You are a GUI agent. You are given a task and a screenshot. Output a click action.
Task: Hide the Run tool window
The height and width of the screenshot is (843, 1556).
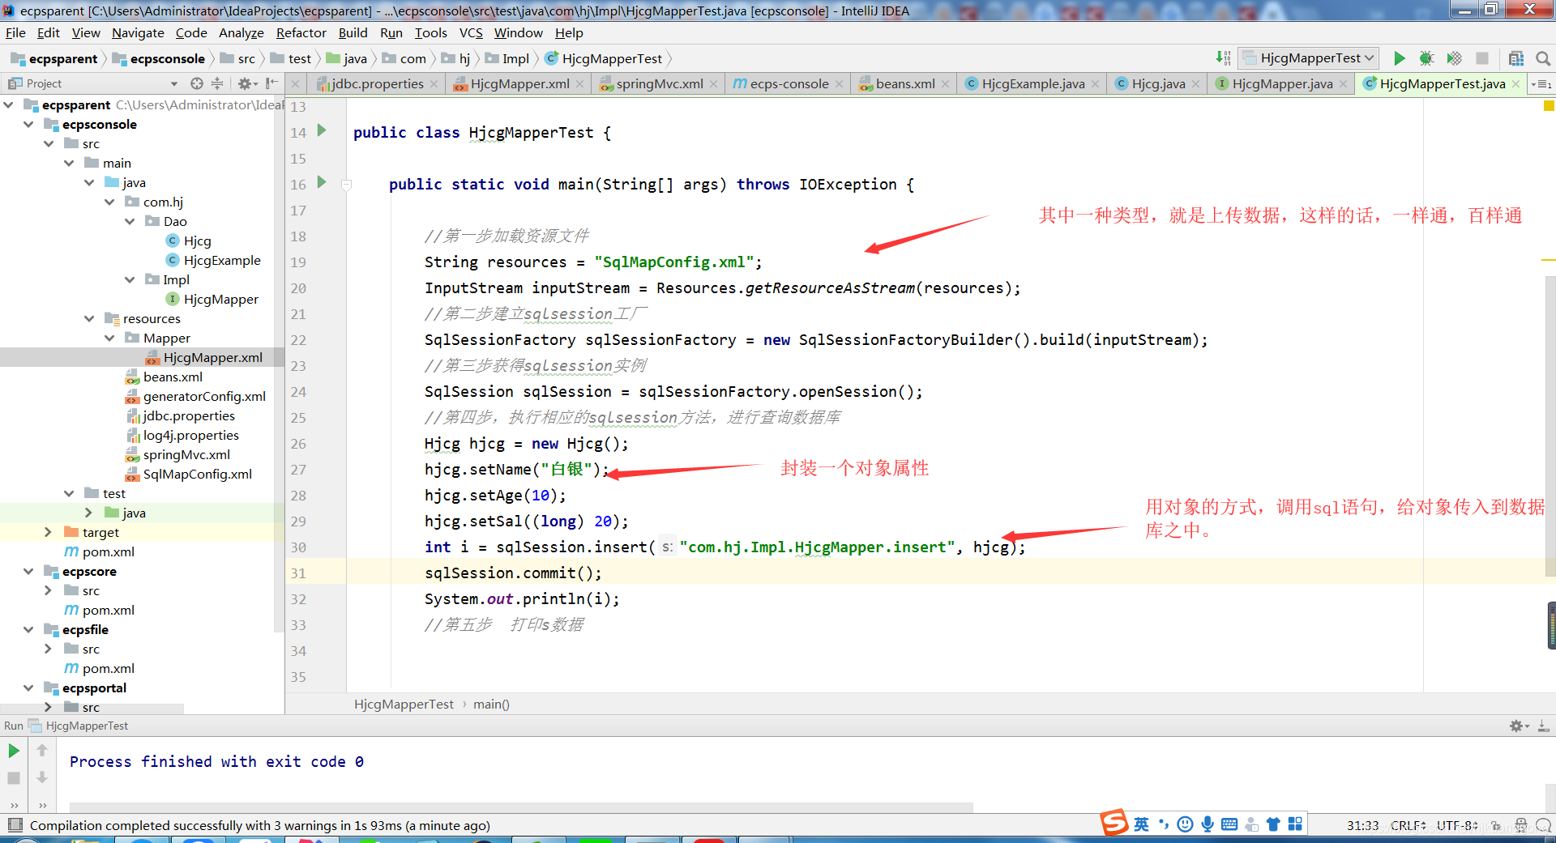click(1544, 726)
